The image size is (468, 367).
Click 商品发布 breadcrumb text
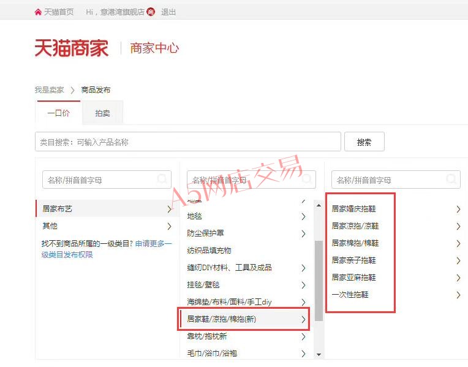pos(96,89)
